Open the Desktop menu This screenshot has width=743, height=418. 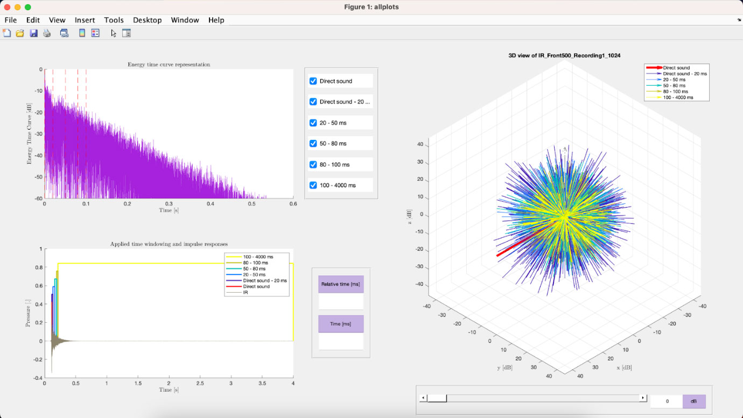pyautogui.click(x=147, y=20)
